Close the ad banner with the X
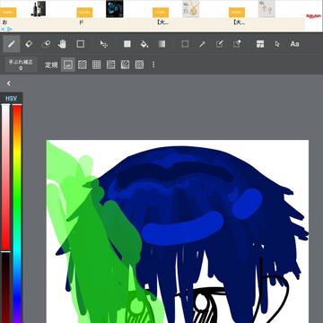Image resolution: width=323 pixels, height=323 pixels. (x=3, y=29)
